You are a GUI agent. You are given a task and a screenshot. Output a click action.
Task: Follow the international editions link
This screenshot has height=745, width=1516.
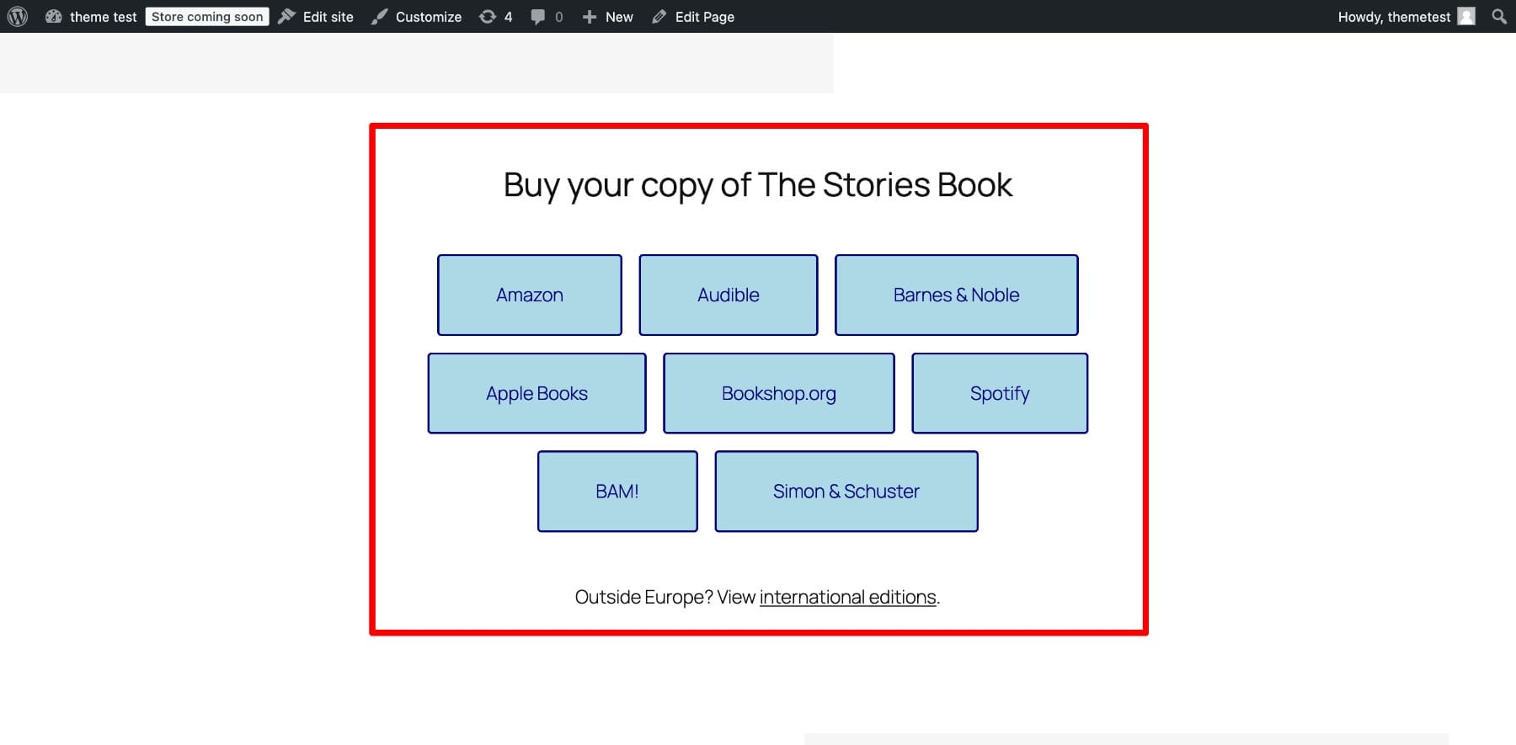847,598
